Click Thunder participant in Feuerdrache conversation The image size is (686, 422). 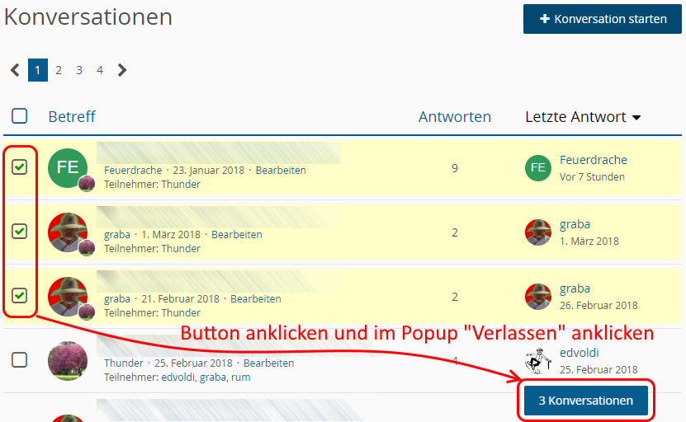pos(181,185)
